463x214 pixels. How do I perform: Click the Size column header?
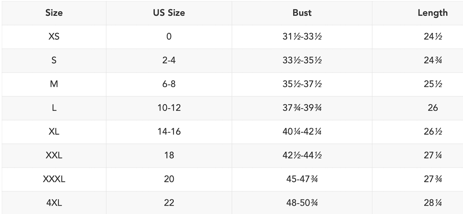[x=54, y=13]
